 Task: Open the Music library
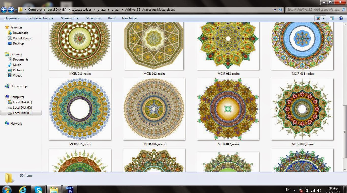click(x=17, y=65)
